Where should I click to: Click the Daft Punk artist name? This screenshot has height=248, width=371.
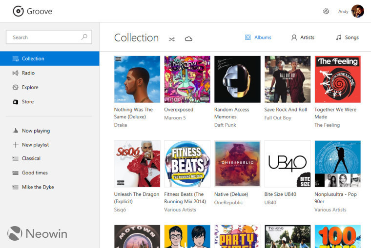pos(225,125)
